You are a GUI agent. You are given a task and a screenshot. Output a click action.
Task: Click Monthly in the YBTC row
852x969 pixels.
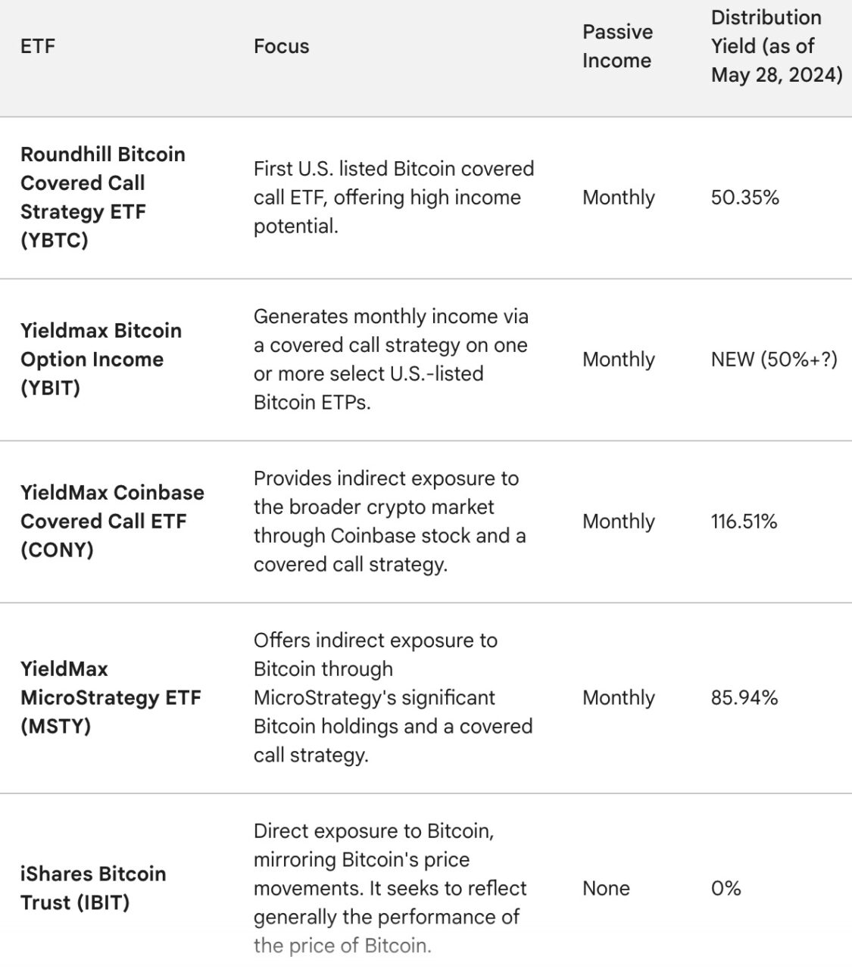[x=618, y=198]
